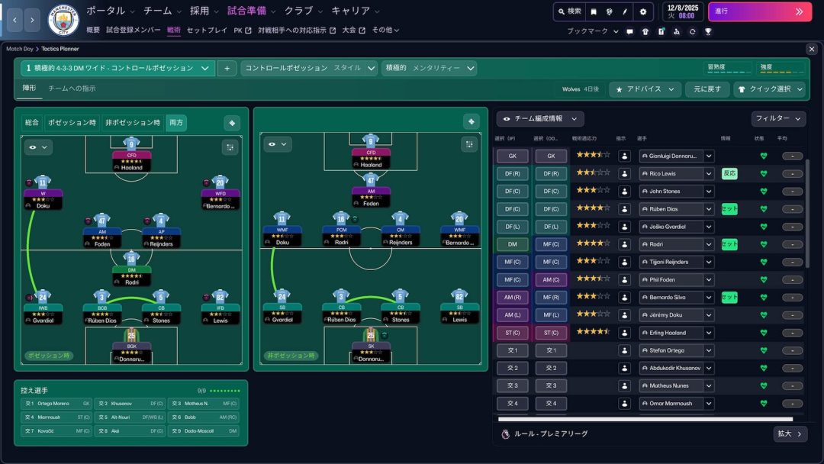Close the Tactics Planner panel
Screen dimensions: 824x464
(x=811, y=49)
